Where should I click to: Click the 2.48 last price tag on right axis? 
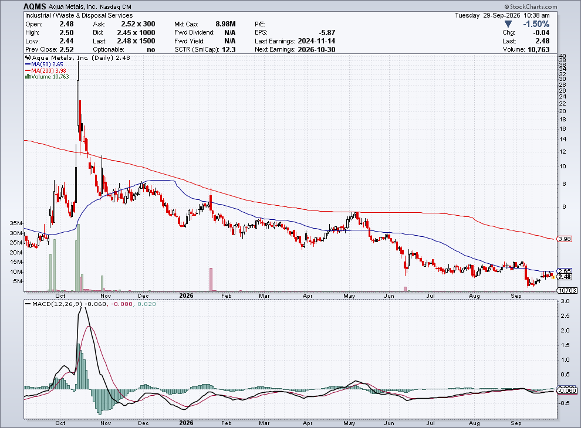click(565, 277)
